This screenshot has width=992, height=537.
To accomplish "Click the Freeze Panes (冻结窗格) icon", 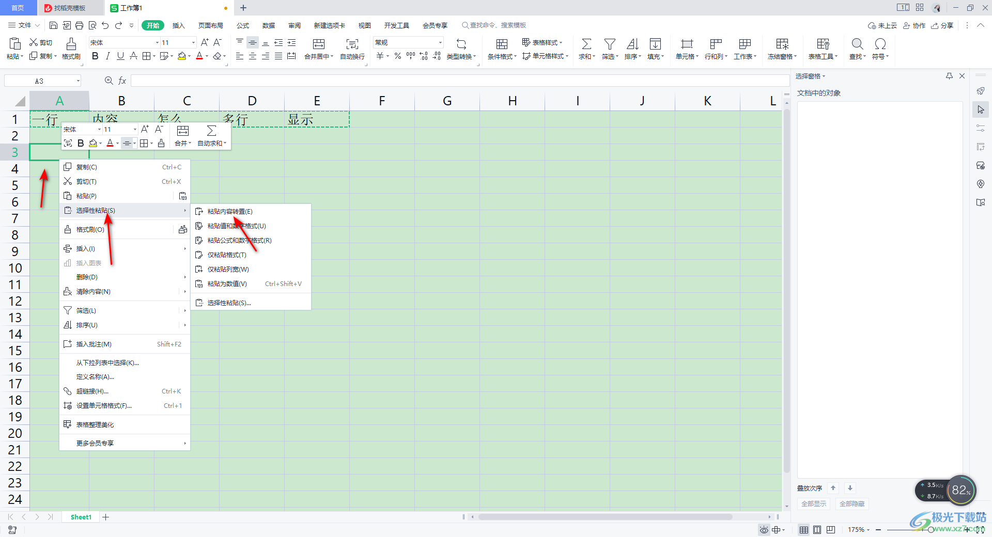I will [782, 44].
